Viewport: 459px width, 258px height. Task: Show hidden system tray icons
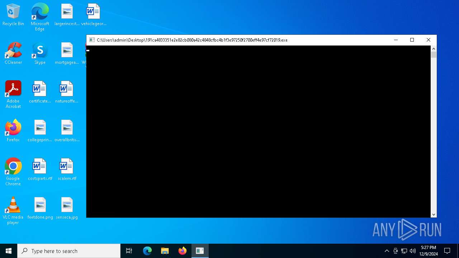(387, 251)
